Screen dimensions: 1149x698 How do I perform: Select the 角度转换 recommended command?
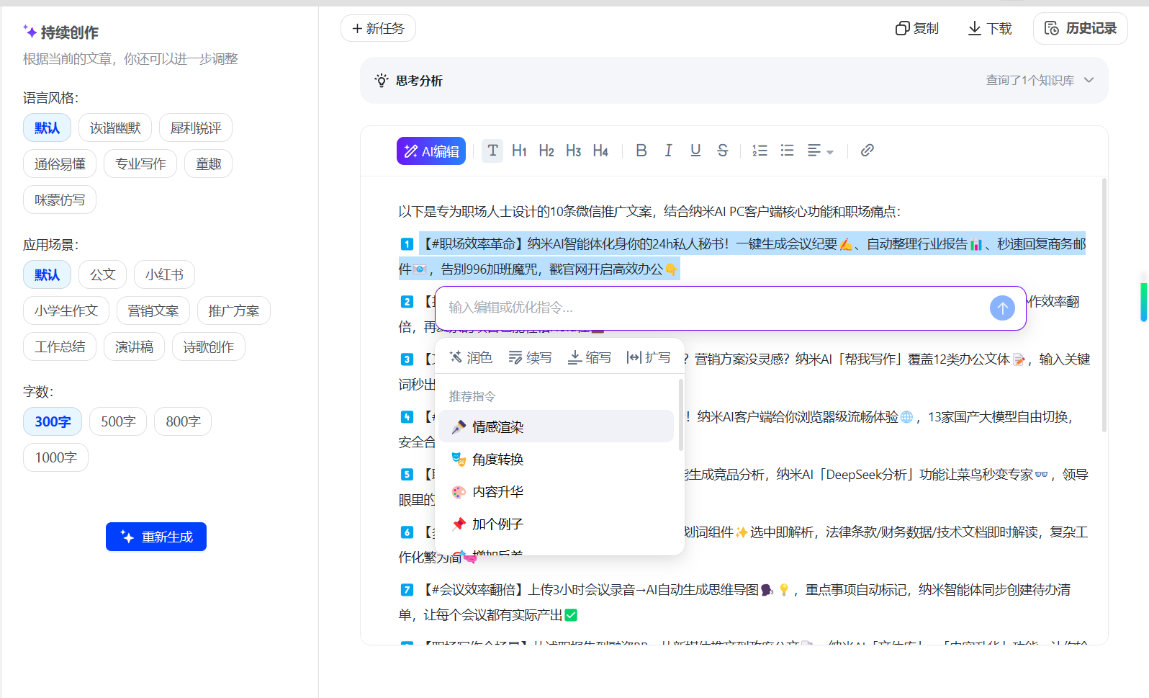[x=556, y=460]
